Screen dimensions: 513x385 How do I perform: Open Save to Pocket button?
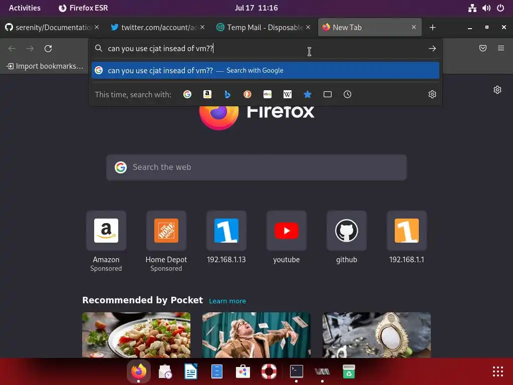[483, 48]
